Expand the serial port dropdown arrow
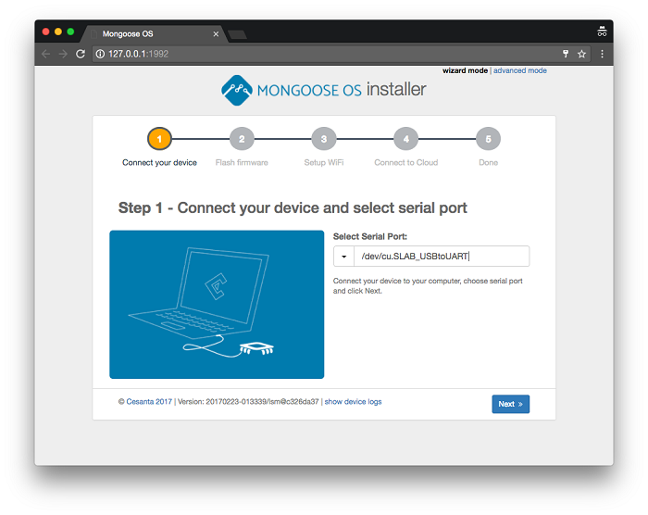The image size is (648, 515). point(343,257)
